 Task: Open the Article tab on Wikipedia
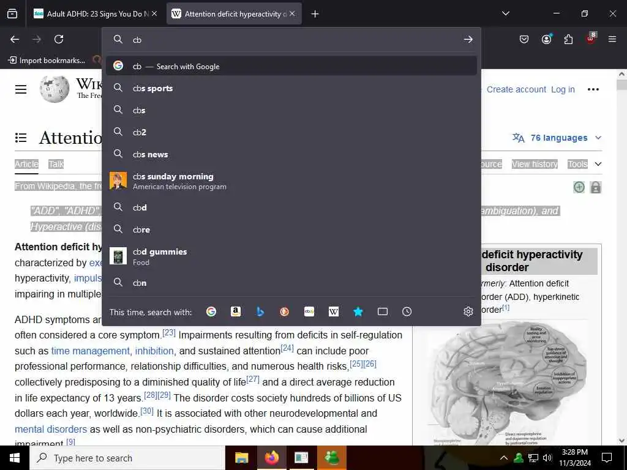[x=27, y=164]
